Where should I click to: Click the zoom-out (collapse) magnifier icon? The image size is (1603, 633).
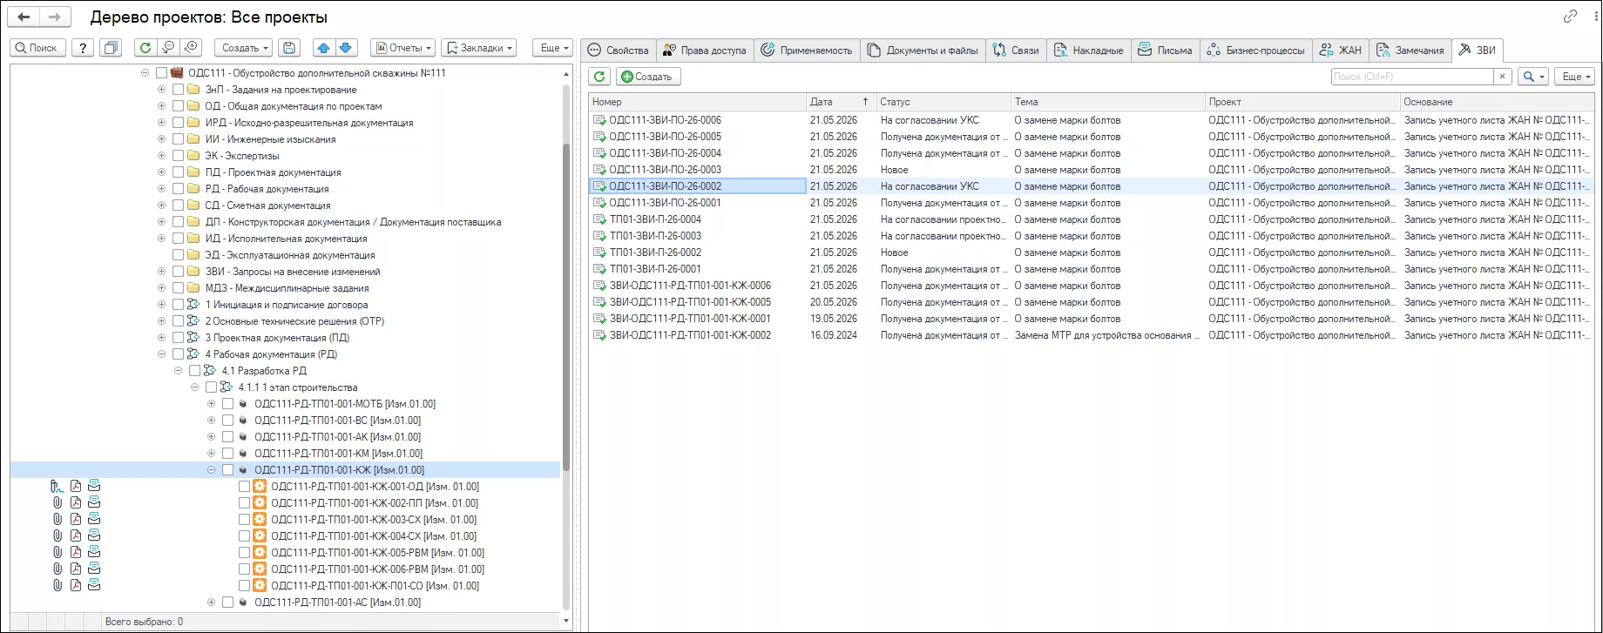[x=169, y=48]
